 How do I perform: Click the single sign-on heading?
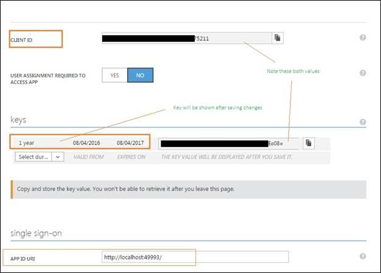pos(36,233)
